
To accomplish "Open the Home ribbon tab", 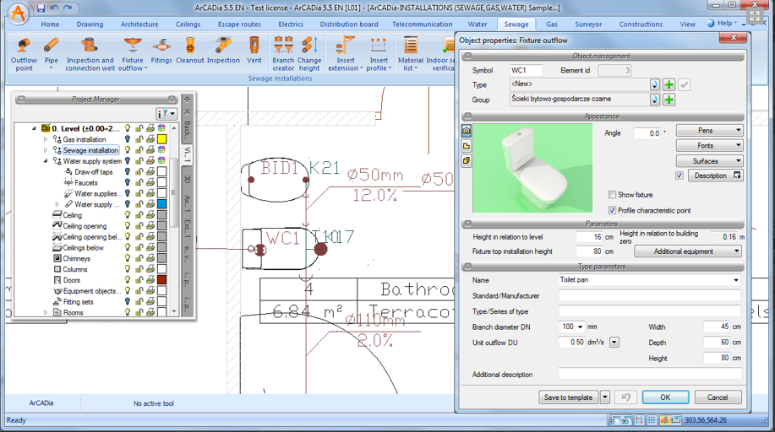I will click(50, 24).
